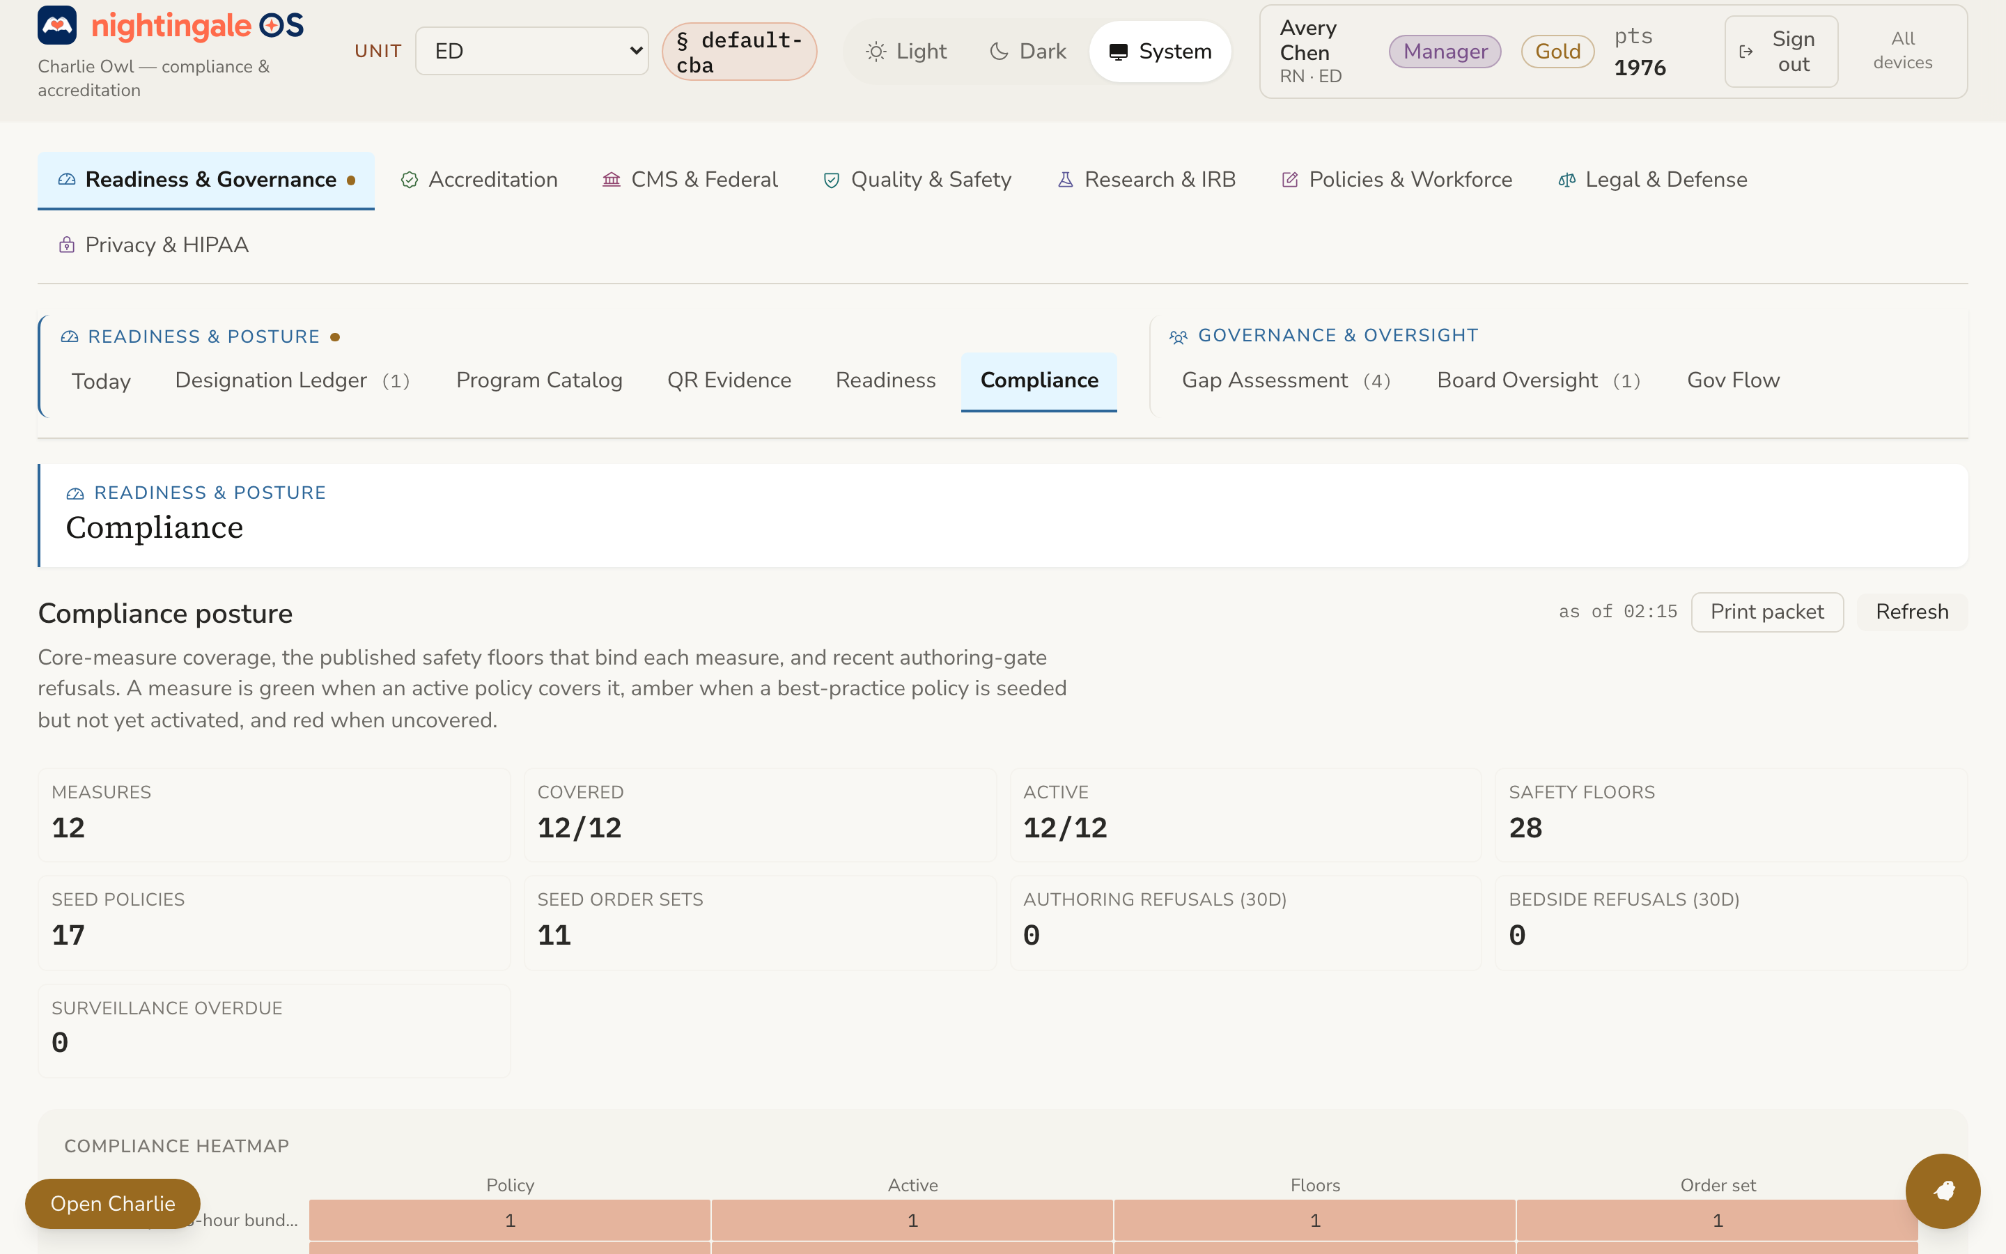
Task: Click the Refresh button
Action: (x=1911, y=612)
